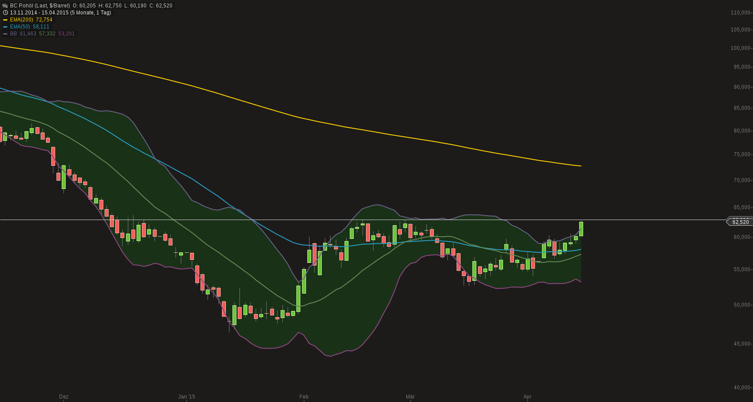Toggle the BB 61,463 indicator legend entry

(22, 34)
